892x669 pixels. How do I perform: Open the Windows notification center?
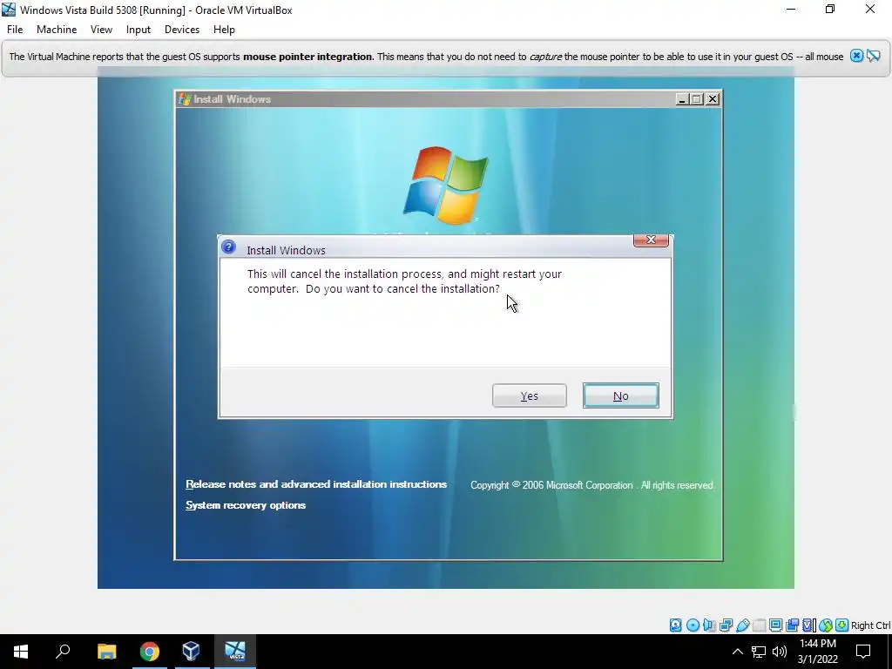coord(863,652)
